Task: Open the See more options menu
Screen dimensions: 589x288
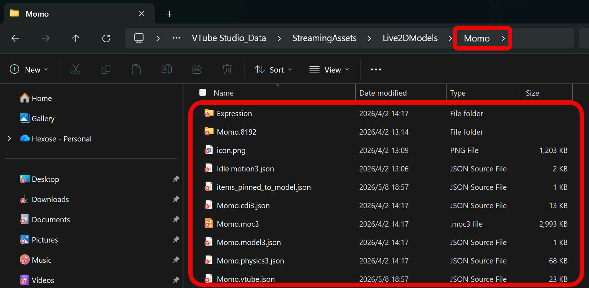Action: pos(376,69)
